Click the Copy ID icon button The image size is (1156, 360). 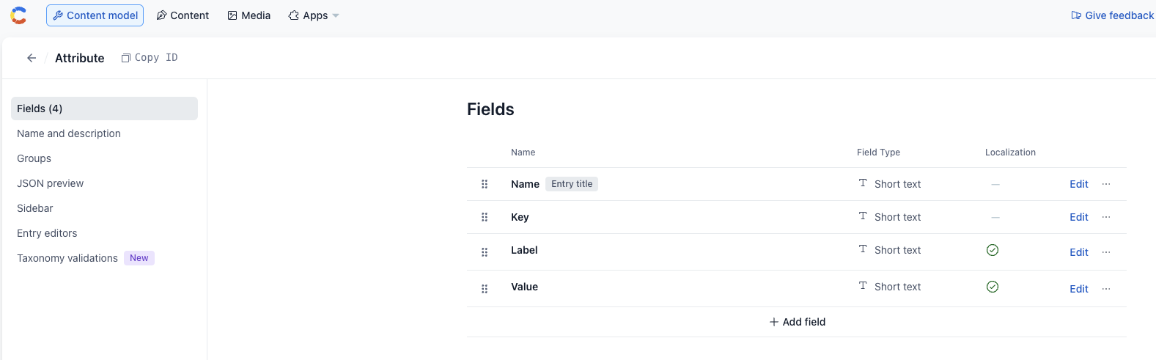point(126,58)
